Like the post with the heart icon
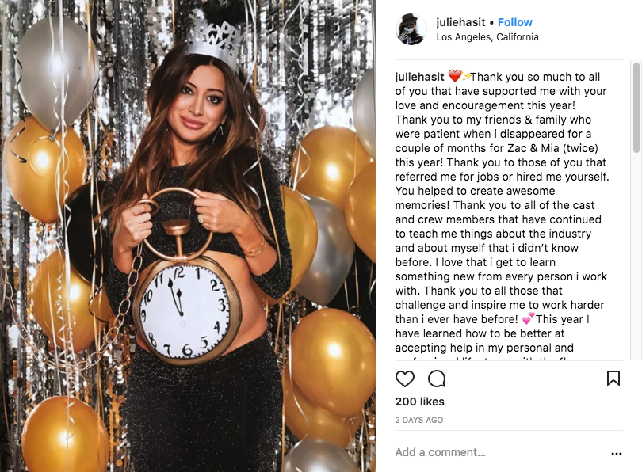Image resolution: width=642 pixels, height=472 pixels. [x=405, y=379]
